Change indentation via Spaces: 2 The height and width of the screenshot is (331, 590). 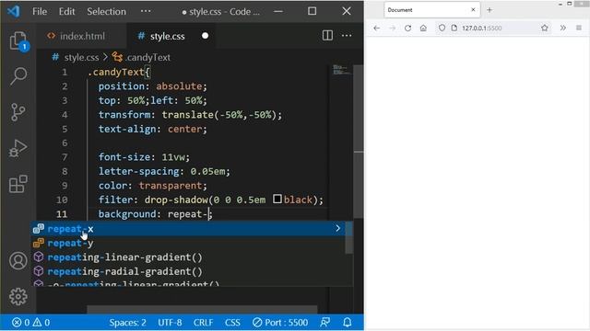click(127, 323)
